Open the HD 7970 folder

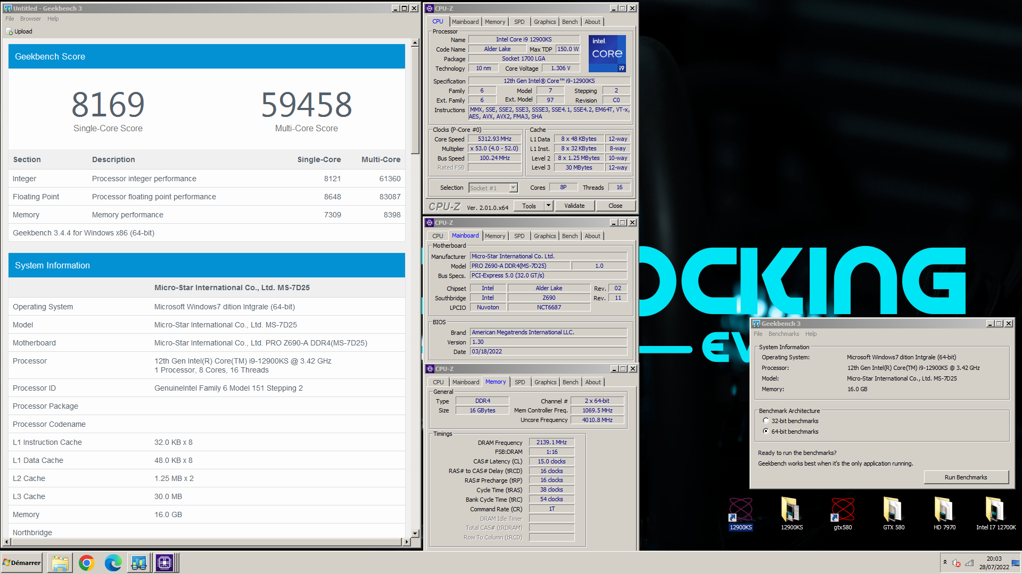tap(944, 513)
